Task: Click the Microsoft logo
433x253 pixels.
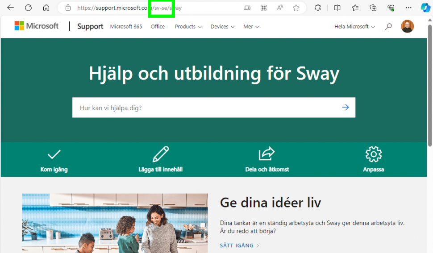Action: [x=37, y=26]
